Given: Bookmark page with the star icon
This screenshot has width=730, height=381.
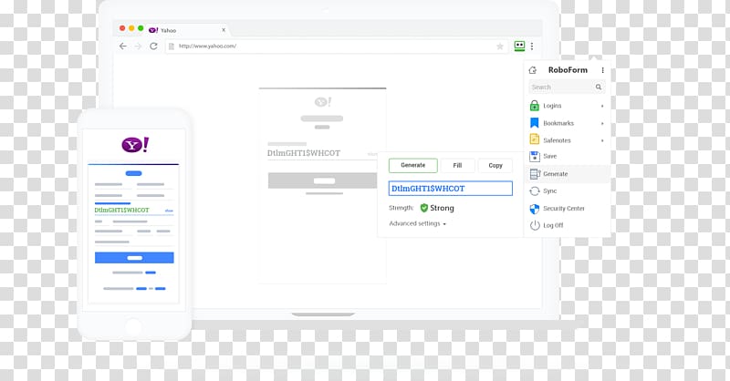Looking at the screenshot, I should [500, 46].
